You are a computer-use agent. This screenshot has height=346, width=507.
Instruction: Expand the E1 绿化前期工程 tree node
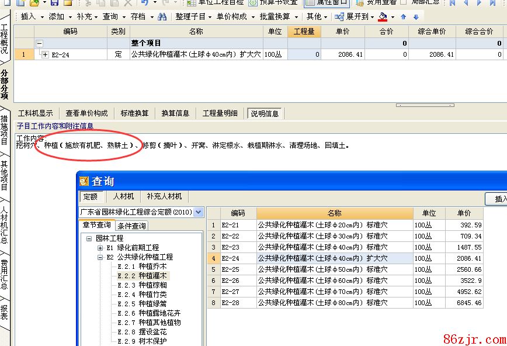click(x=100, y=248)
